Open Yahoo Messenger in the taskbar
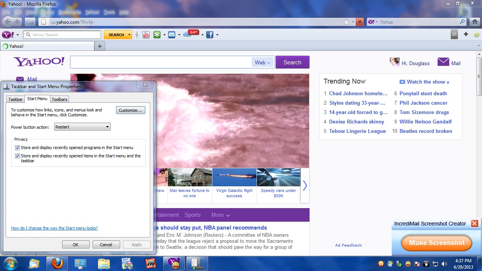 174,263
